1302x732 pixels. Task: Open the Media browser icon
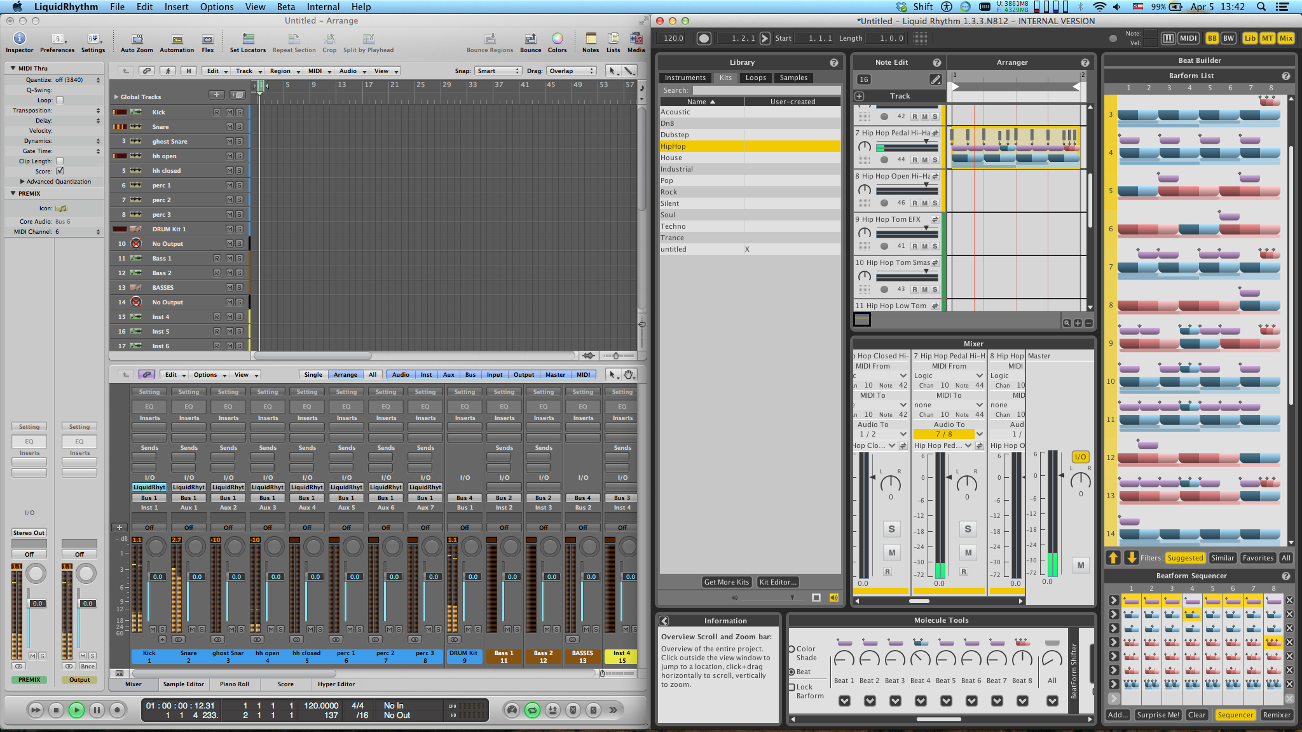636,39
